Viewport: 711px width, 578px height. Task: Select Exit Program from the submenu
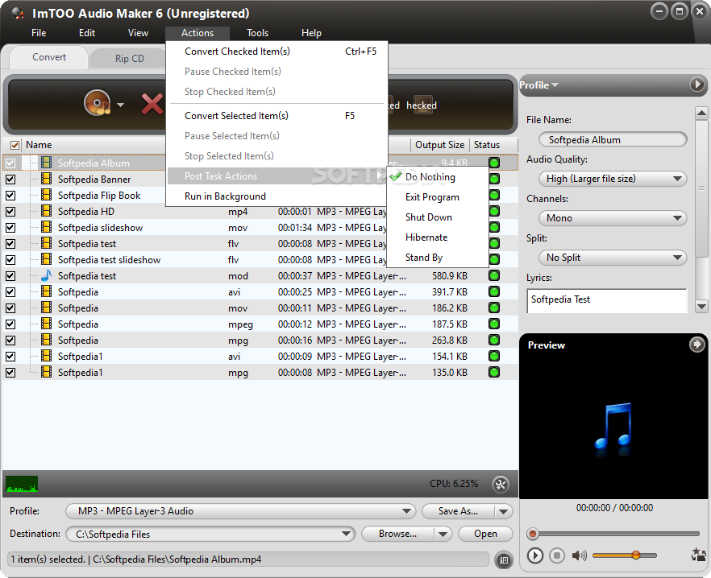[x=437, y=197]
